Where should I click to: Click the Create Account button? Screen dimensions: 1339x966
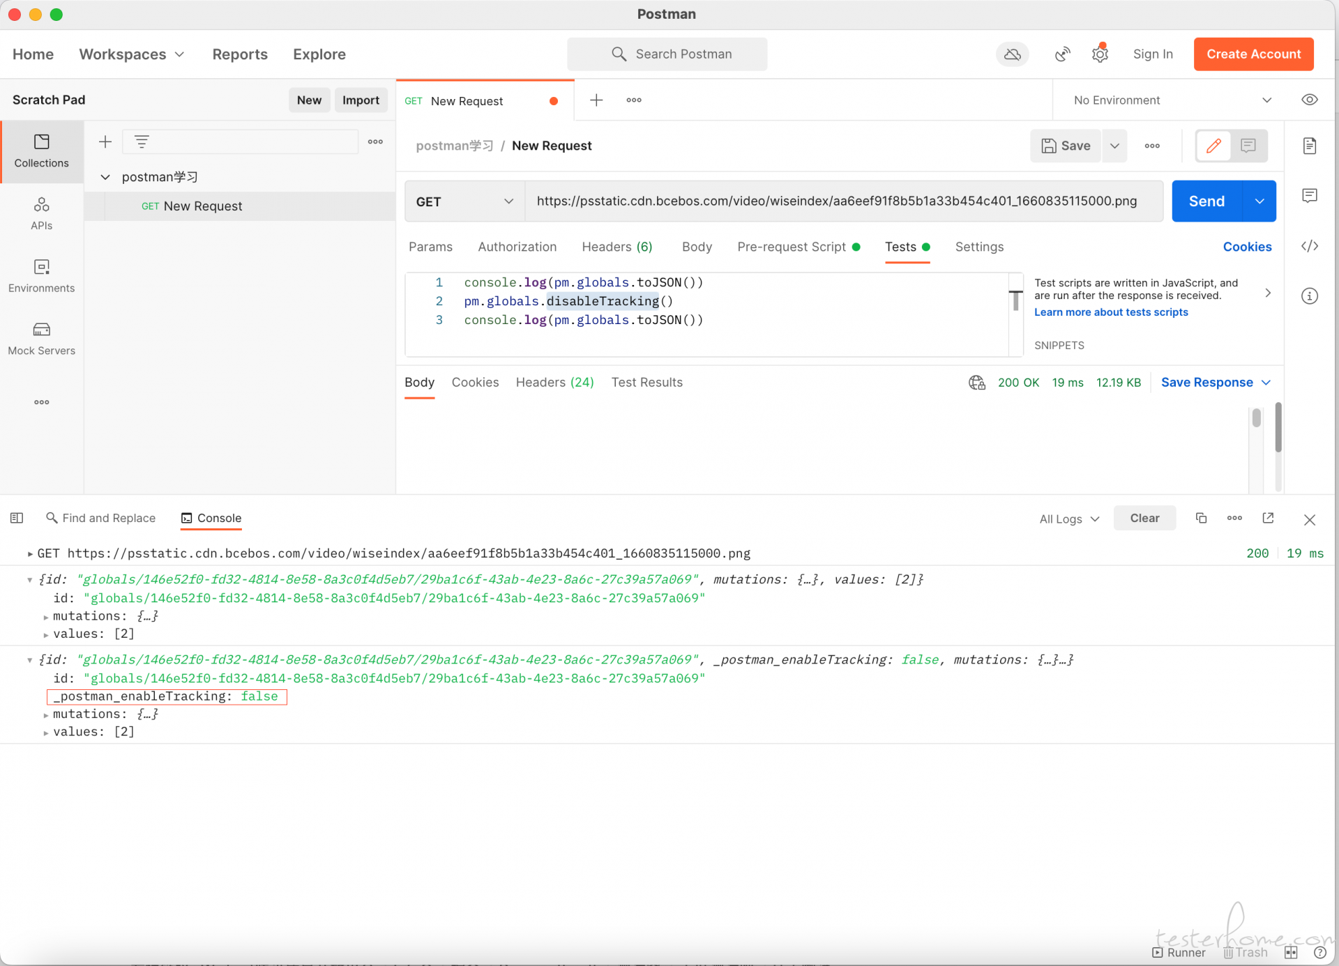click(x=1253, y=54)
